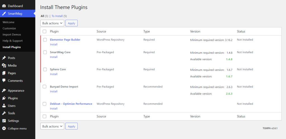Viewport: 286px width, 139px height.
Task: Check the Debloat - Optimize Performance checkbox
Action: [x=44, y=104]
